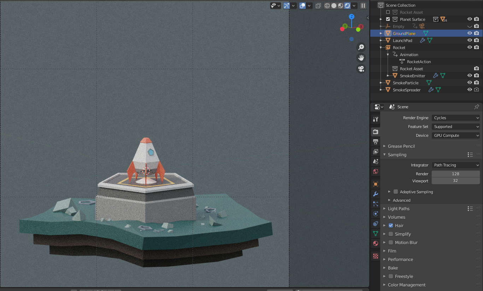This screenshot has width=483, height=291.
Task: Select the Texture Properties tab
Action: (x=375, y=256)
